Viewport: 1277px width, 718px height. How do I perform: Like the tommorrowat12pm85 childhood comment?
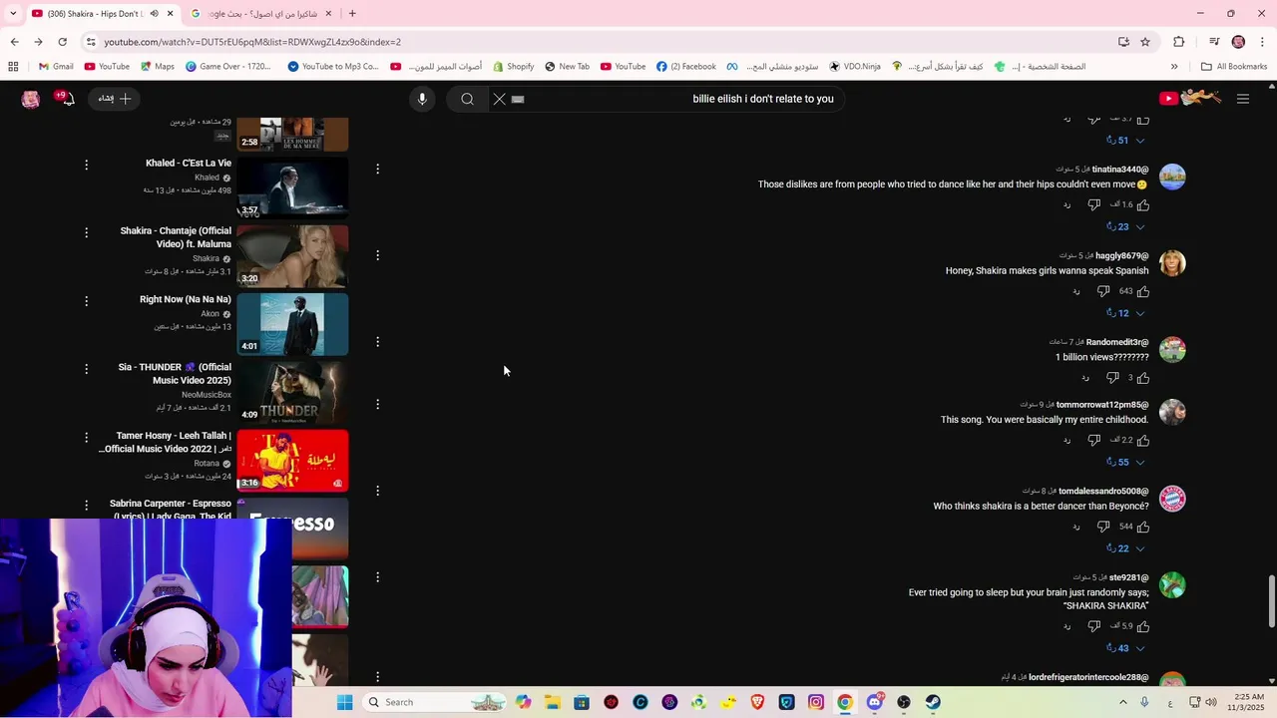click(1143, 441)
